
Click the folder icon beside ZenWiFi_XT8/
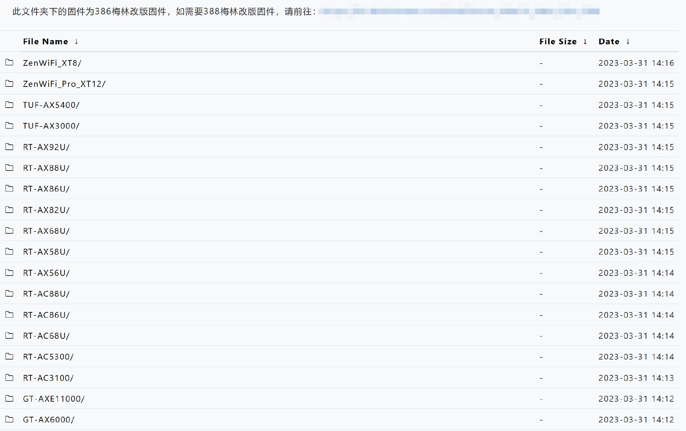click(x=9, y=63)
